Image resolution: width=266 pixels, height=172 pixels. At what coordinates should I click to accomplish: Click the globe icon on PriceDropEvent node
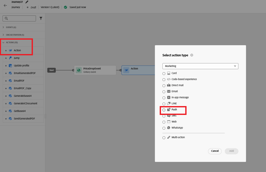tap(79, 70)
